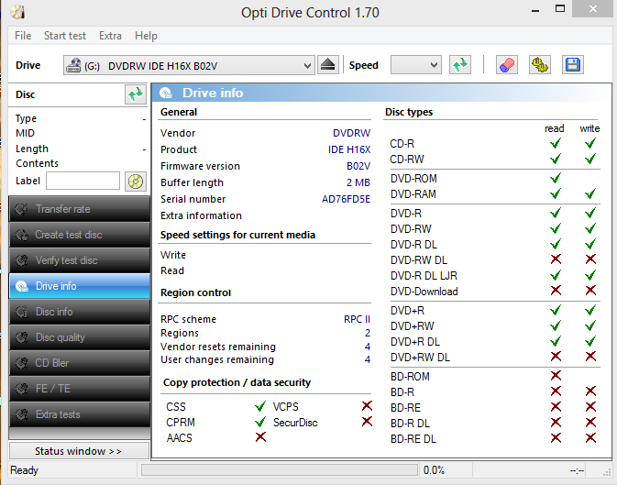The width and height of the screenshot is (617, 485).
Task: Open the Disc quality section
Action: click(80, 337)
